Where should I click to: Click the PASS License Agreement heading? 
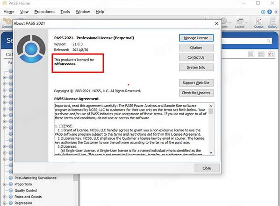[x=77, y=99]
